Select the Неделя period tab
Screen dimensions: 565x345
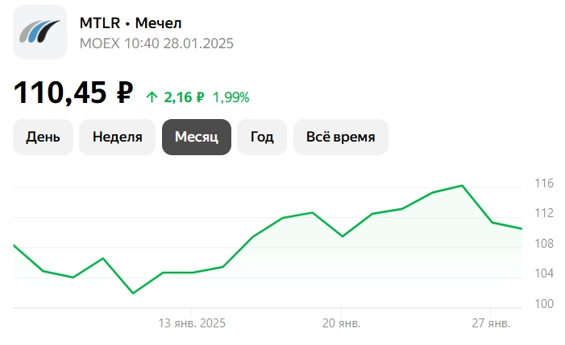pos(118,137)
